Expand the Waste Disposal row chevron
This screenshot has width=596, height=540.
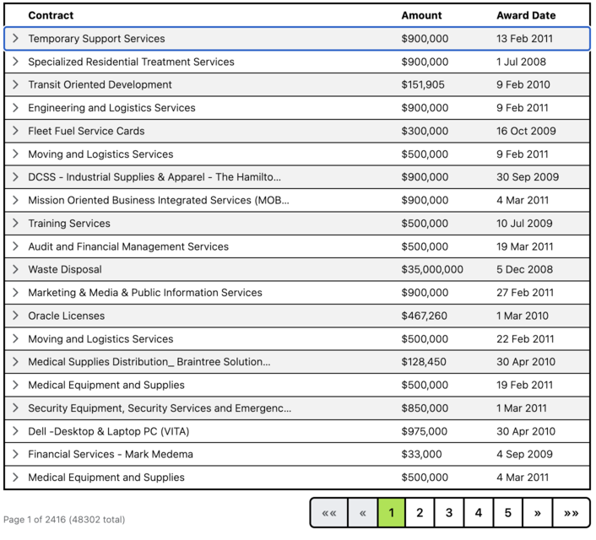tap(15, 269)
